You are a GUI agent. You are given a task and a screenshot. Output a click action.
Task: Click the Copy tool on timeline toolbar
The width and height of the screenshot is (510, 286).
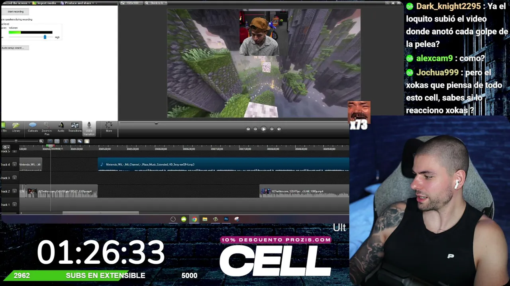pyautogui.click(x=80, y=141)
